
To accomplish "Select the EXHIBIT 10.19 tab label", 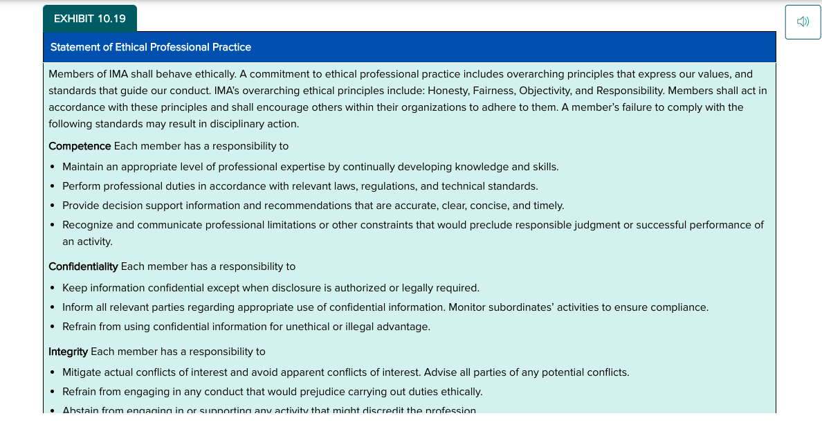I will point(90,19).
